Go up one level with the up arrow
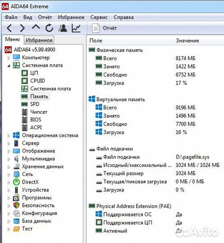 tap(36, 27)
